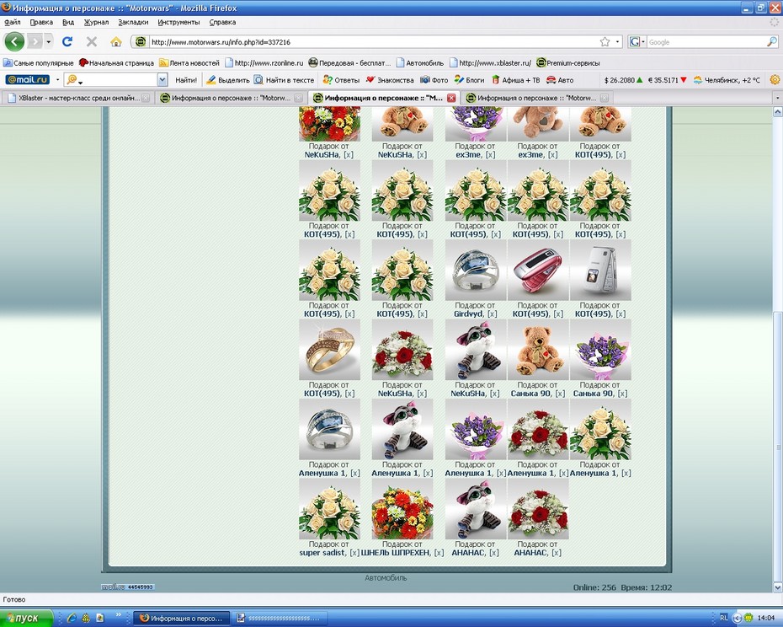Click the pink flip phone gift image
783x627 pixels.
pyautogui.click(x=538, y=270)
